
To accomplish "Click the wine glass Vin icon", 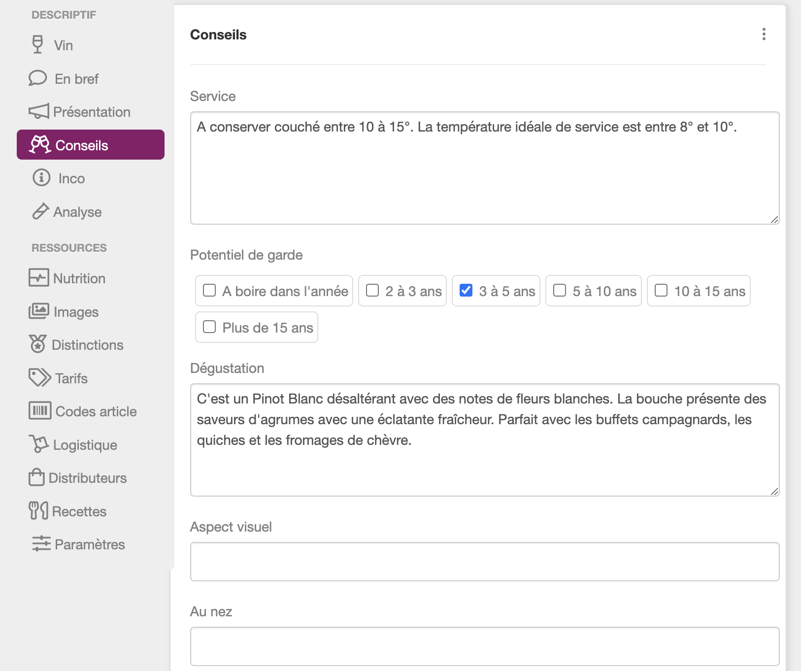I will pyautogui.click(x=37, y=45).
